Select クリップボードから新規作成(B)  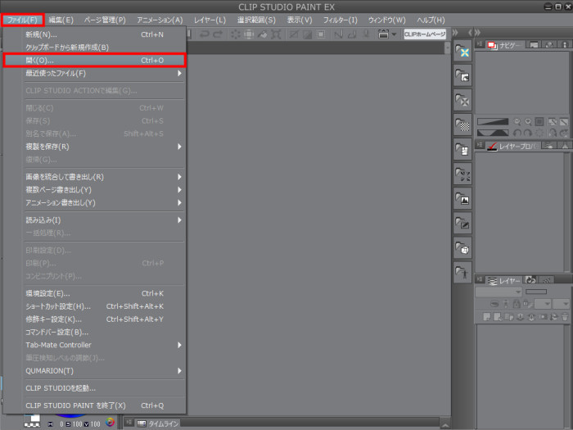tap(95, 48)
